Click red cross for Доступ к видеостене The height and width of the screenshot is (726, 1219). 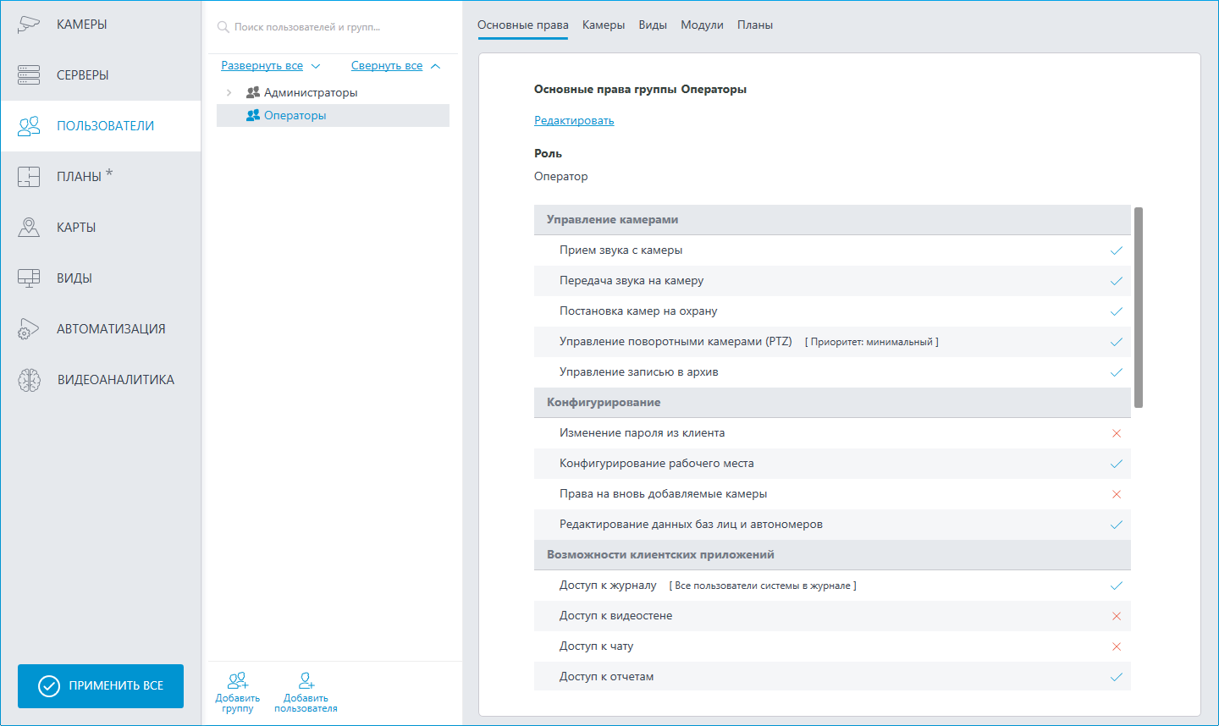[1117, 616]
